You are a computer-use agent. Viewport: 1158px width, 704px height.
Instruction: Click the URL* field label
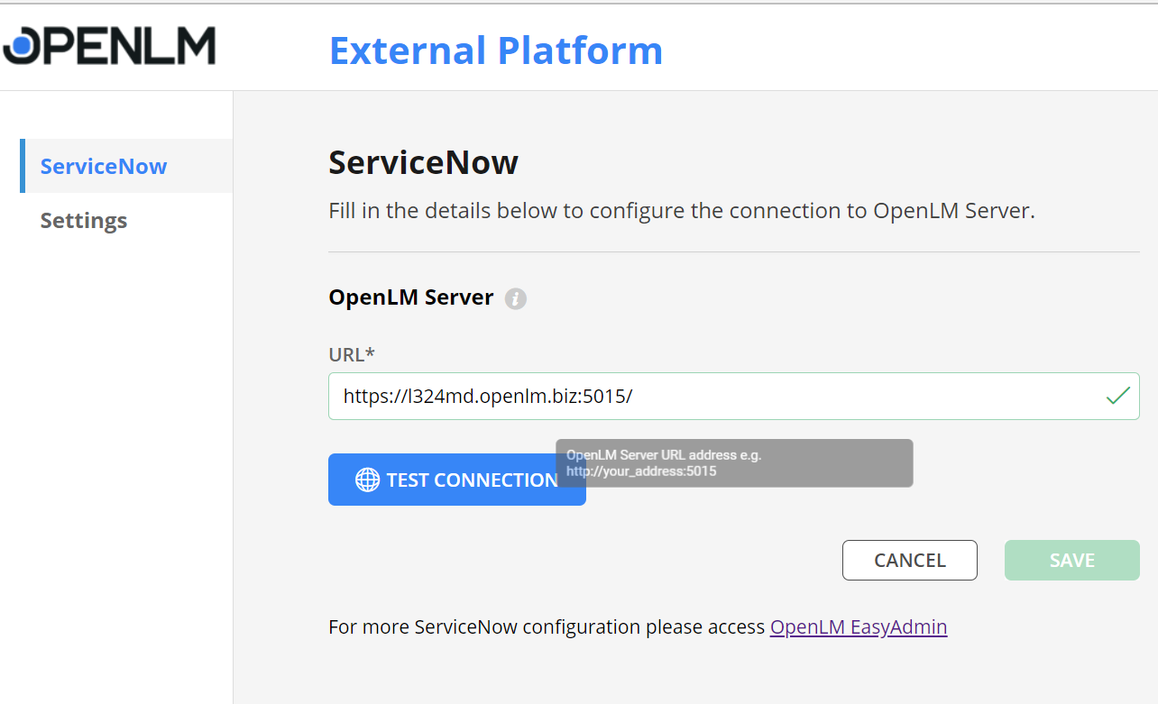point(352,354)
